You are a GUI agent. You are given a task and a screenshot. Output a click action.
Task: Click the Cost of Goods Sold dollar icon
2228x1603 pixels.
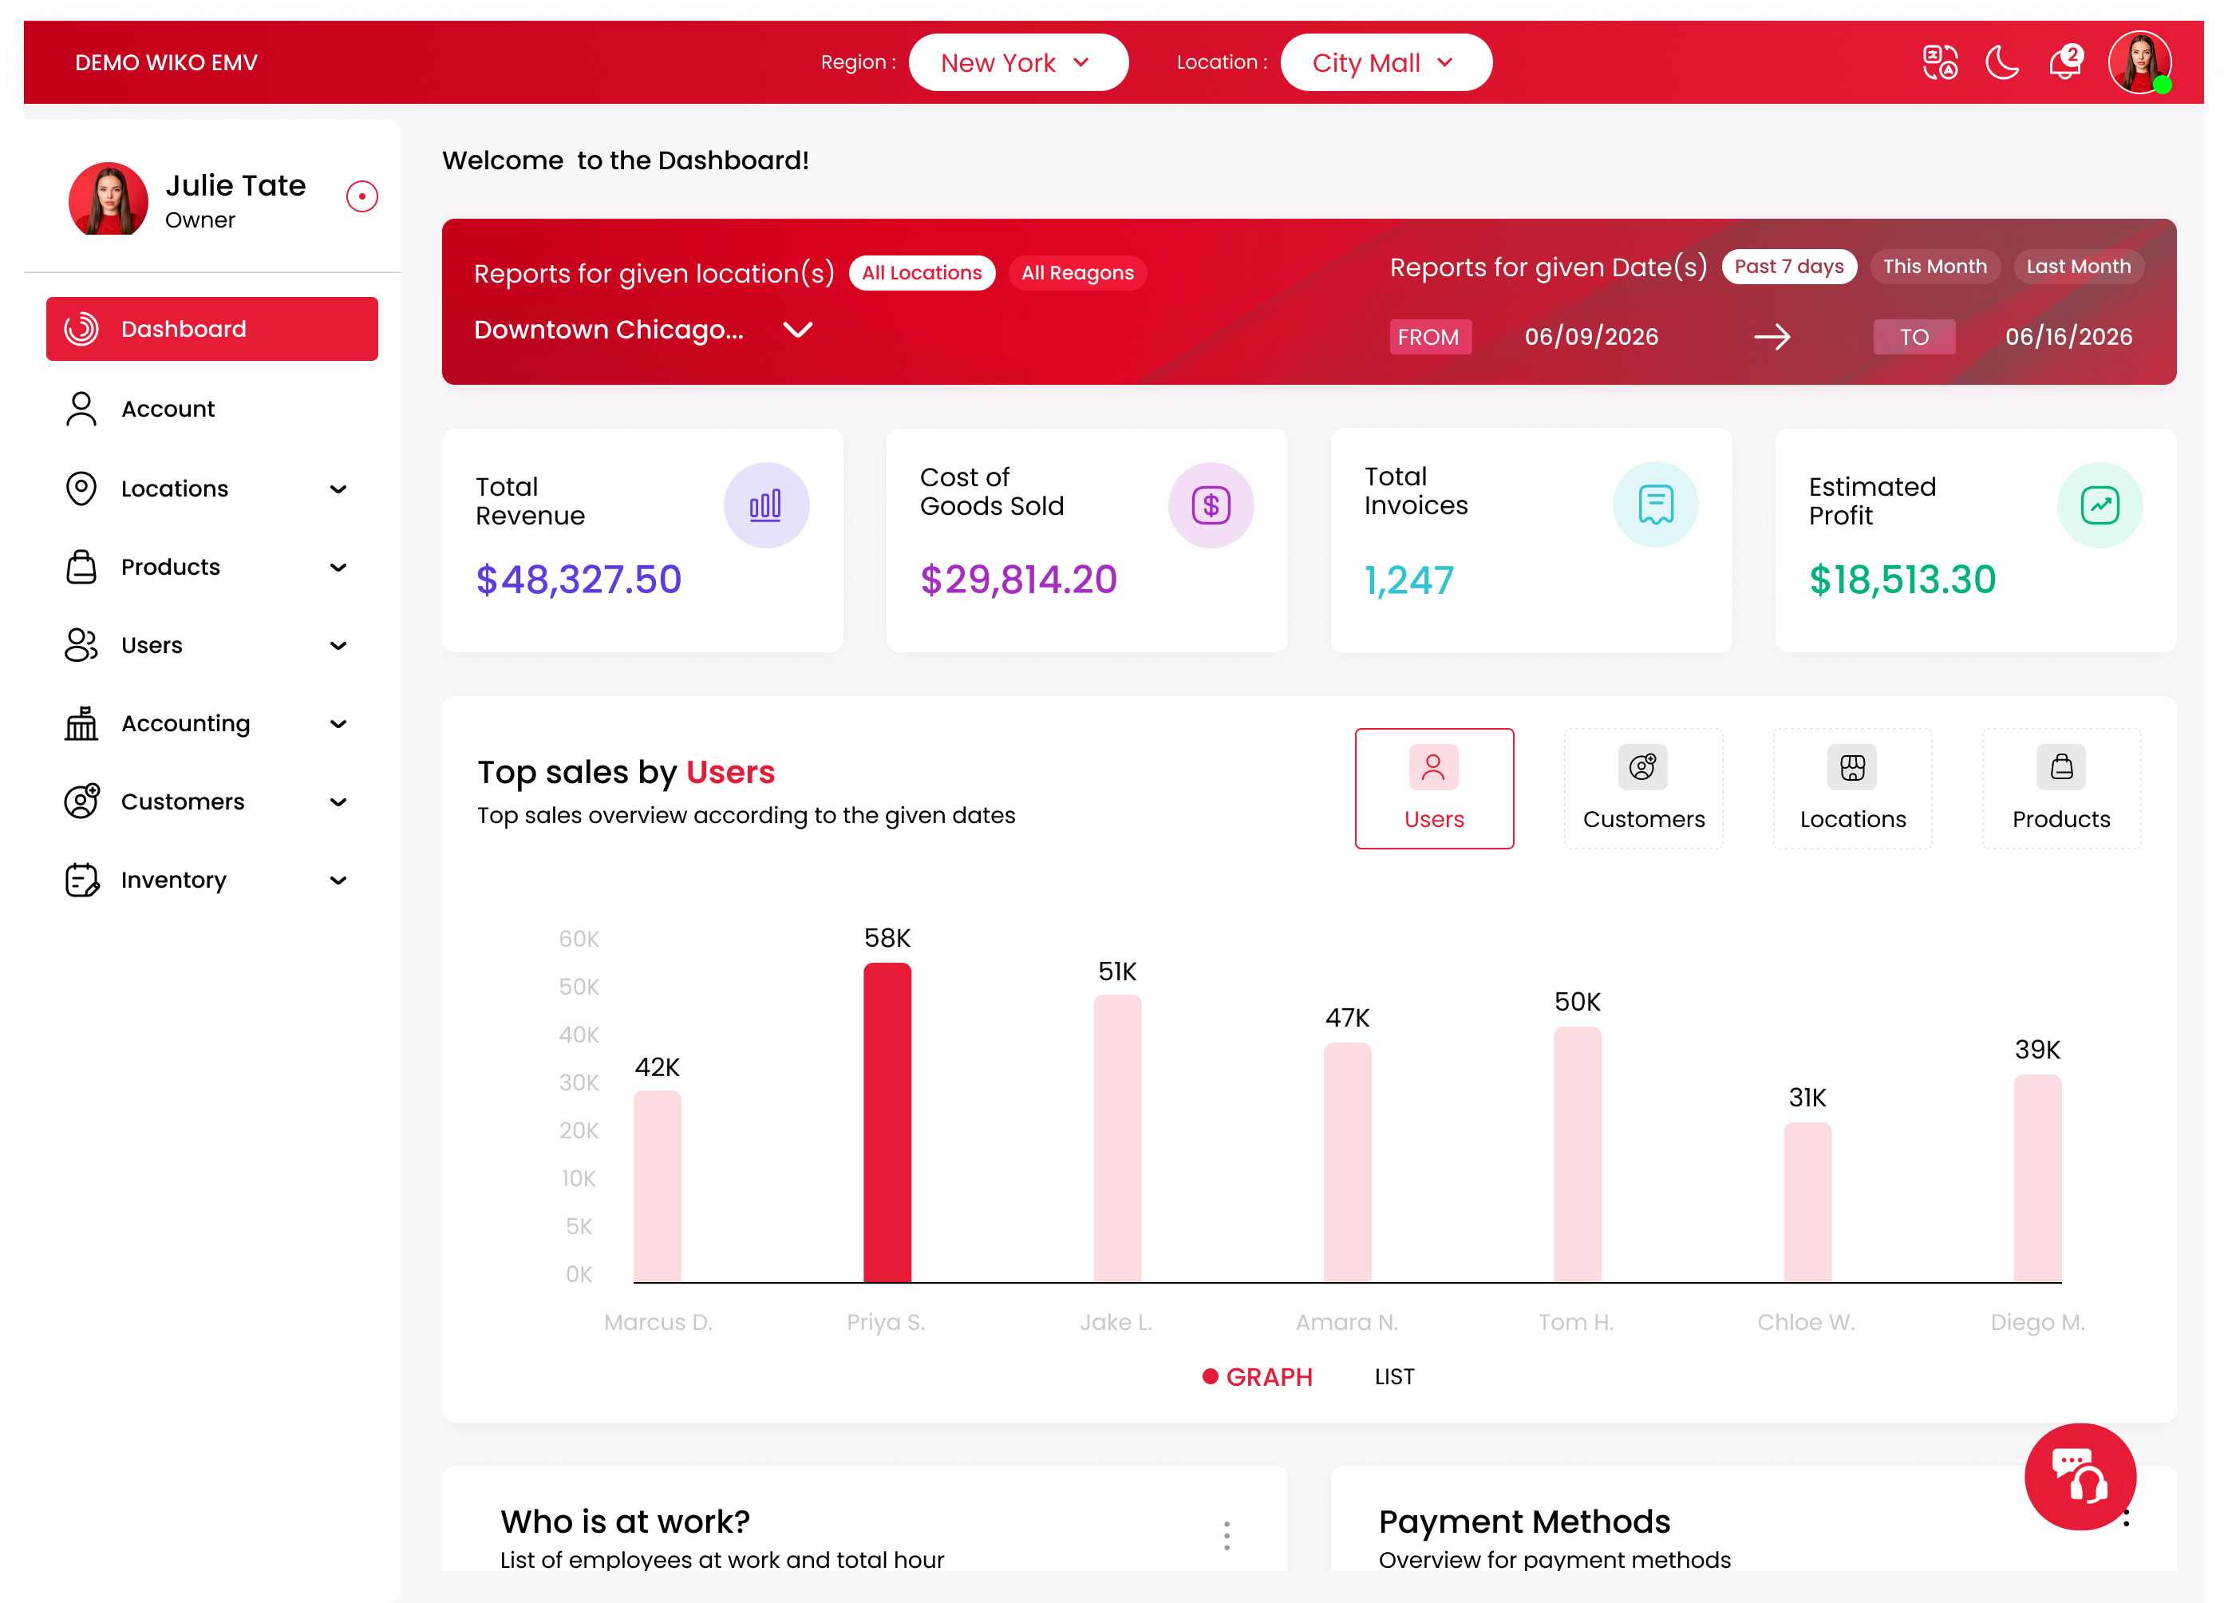coord(1211,505)
